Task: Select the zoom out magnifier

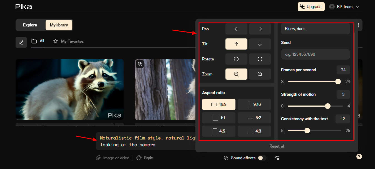Action: [x=260, y=74]
